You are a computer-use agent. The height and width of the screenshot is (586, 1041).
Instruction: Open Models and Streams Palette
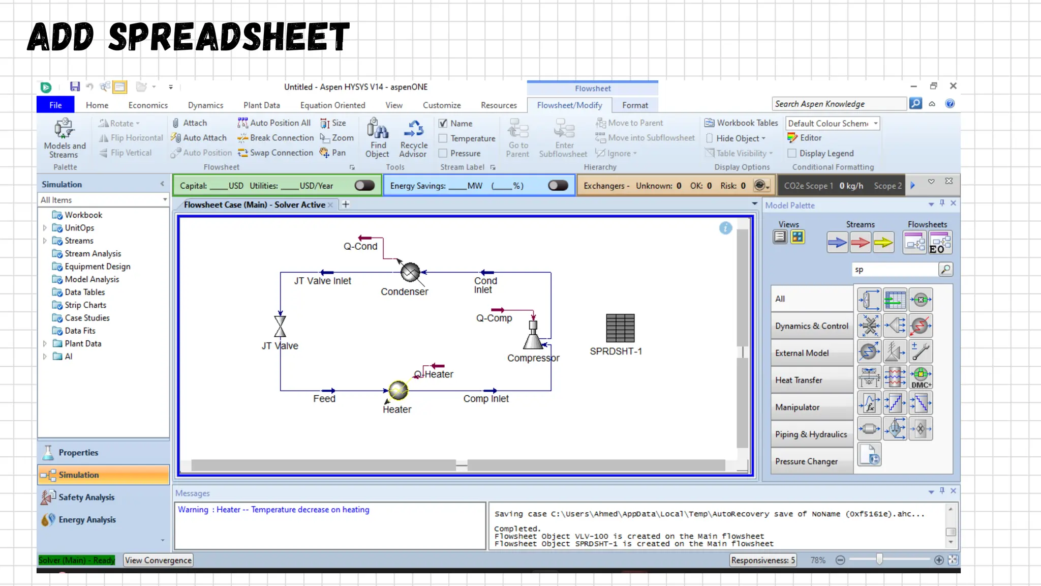(x=65, y=138)
